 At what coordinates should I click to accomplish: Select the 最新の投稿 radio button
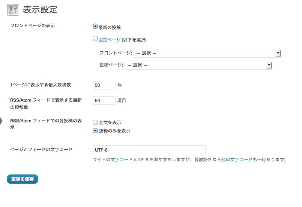click(x=95, y=26)
